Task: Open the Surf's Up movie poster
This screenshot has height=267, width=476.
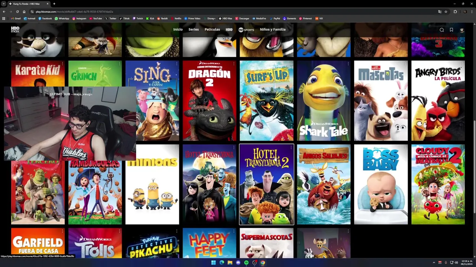Action: pyautogui.click(x=267, y=101)
